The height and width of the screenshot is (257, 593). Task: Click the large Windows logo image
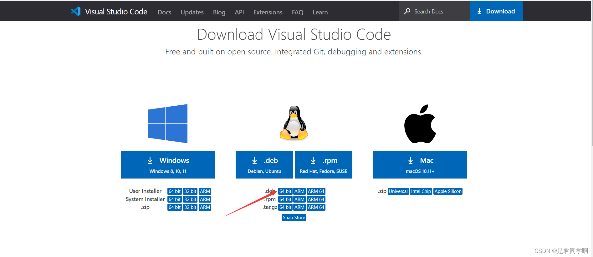pyautogui.click(x=168, y=123)
